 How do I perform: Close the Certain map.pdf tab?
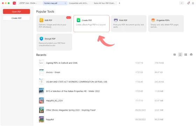(x=65, y=3)
